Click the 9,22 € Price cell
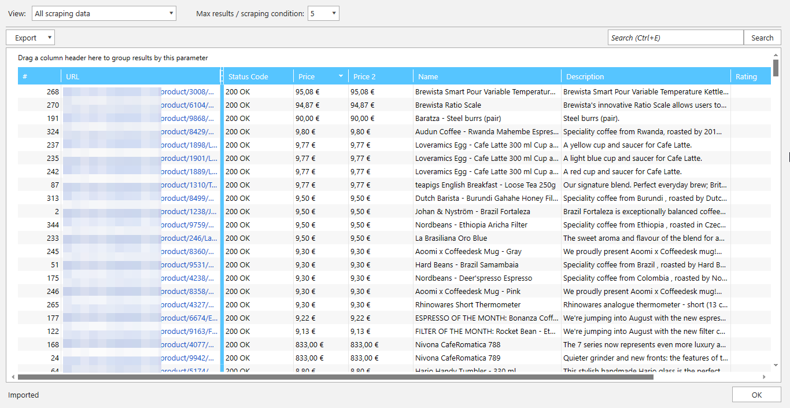790x408 pixels. [x=321, y=318]
